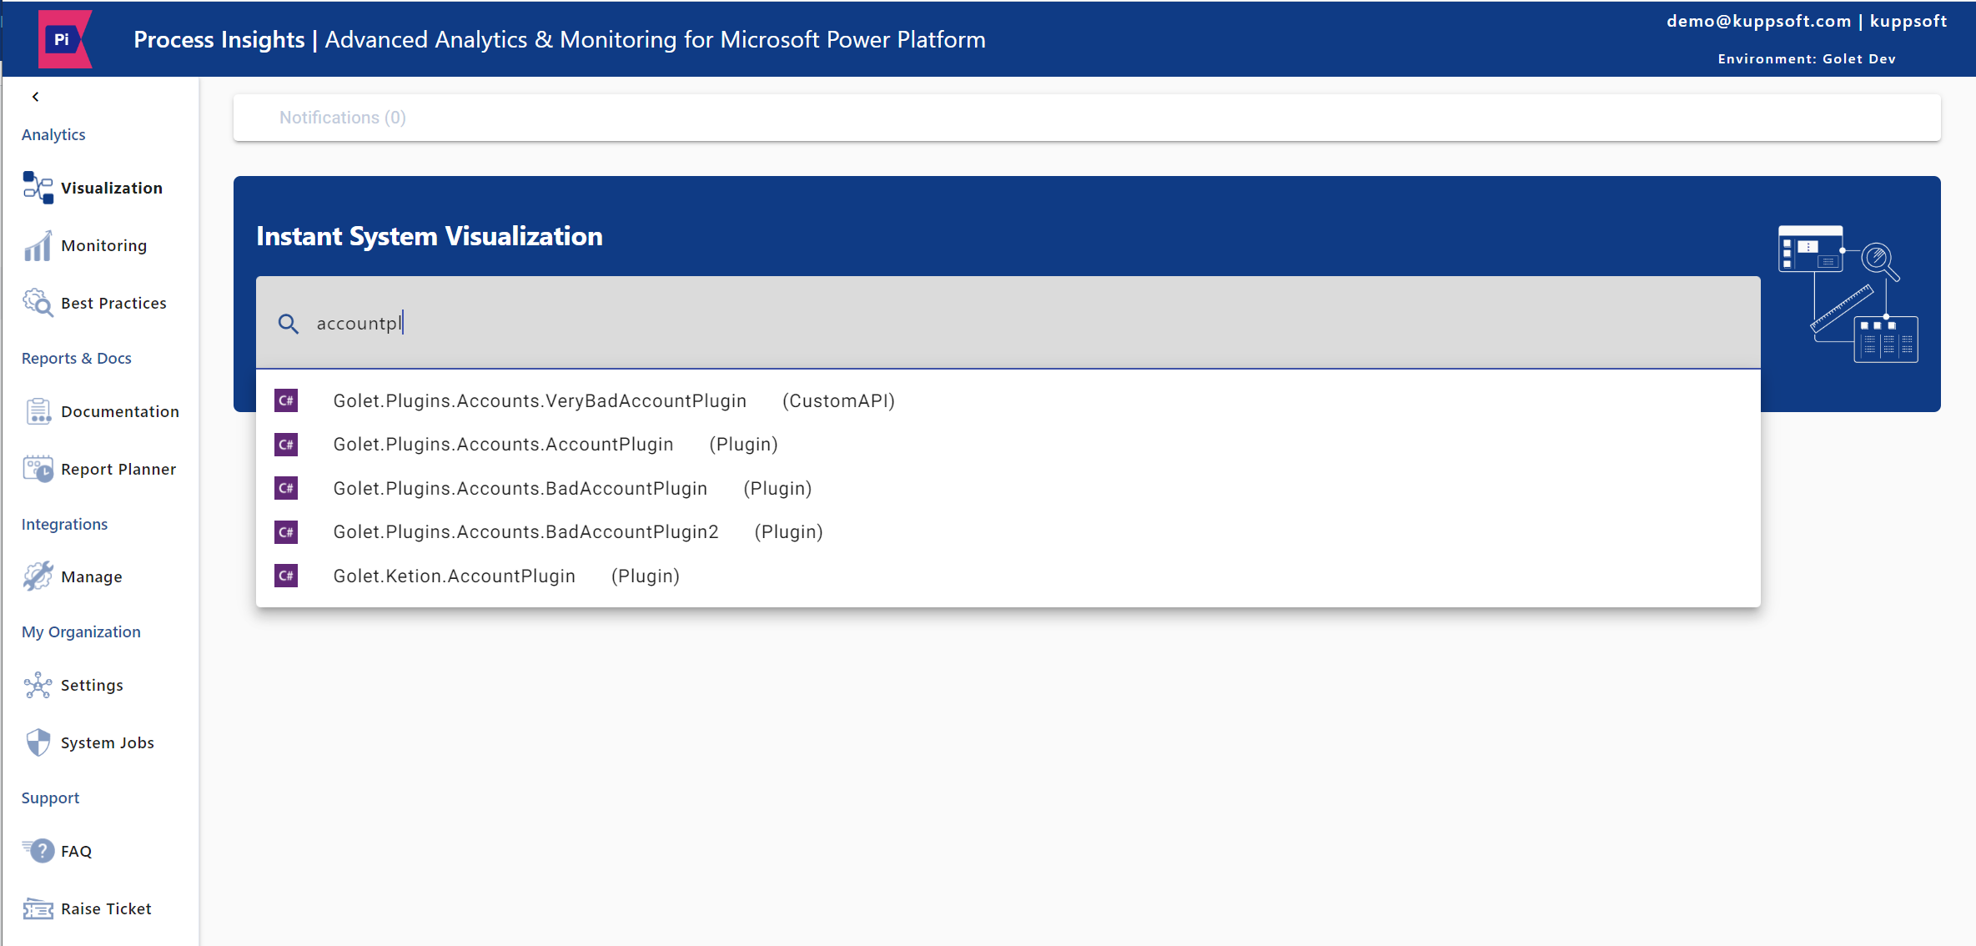
Task: Click the Notifications (0) bar
Action: click(1087, 118)
